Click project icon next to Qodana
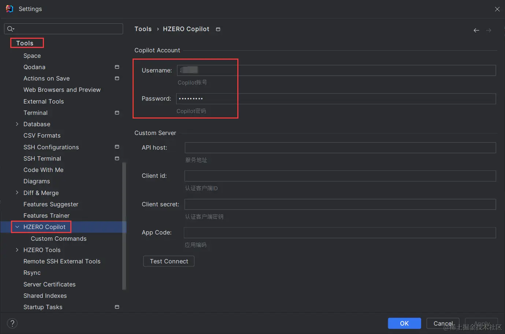 [117, 67]
